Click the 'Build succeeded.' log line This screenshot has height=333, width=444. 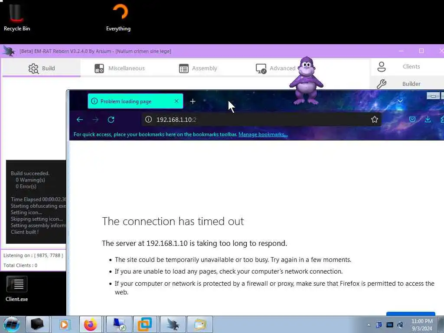(30, 173)
